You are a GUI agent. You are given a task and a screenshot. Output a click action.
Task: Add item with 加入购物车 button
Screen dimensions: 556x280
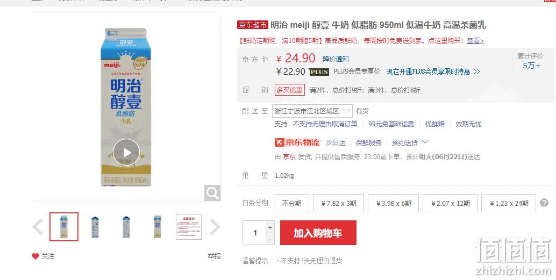click(318, 233)
